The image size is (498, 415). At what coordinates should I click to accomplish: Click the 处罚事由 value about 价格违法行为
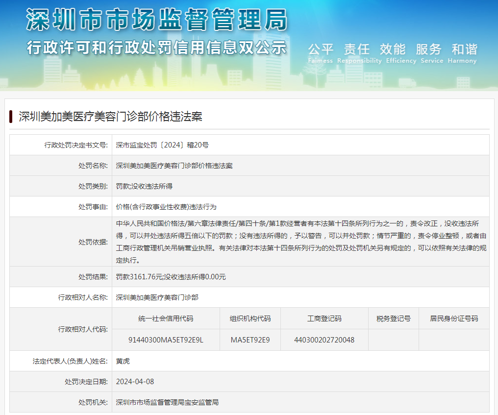point(166,207)
